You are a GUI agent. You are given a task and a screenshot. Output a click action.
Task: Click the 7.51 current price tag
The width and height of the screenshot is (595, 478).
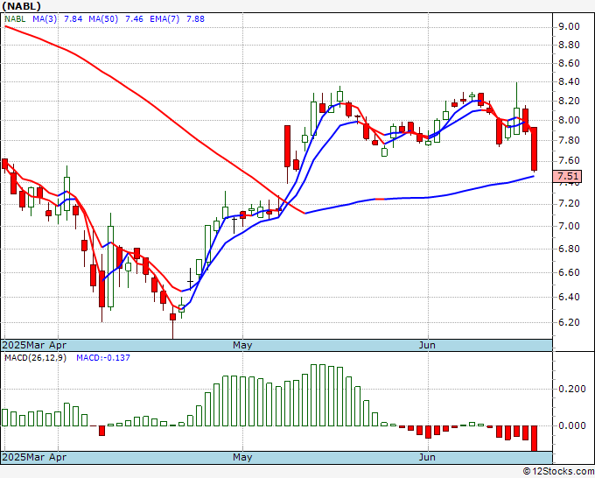point(568,176)
